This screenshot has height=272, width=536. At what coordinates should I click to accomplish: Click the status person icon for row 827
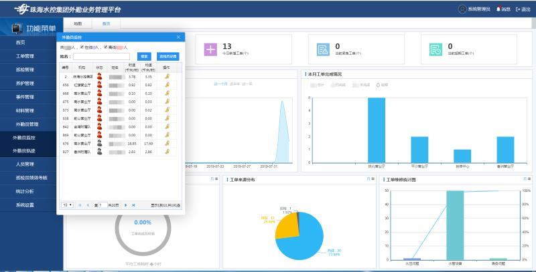(x=99, y=152)
